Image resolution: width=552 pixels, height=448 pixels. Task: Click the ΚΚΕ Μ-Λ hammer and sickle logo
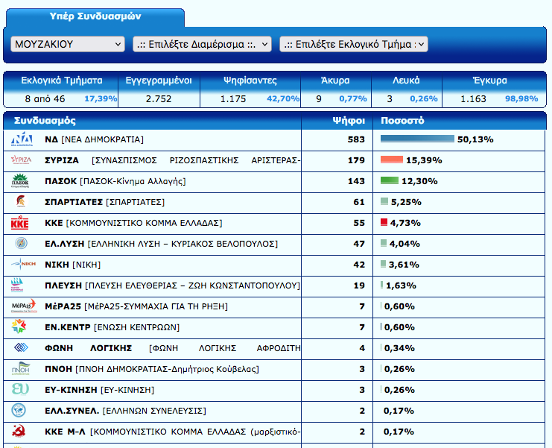pyautogui.click(x=20, y=431)
